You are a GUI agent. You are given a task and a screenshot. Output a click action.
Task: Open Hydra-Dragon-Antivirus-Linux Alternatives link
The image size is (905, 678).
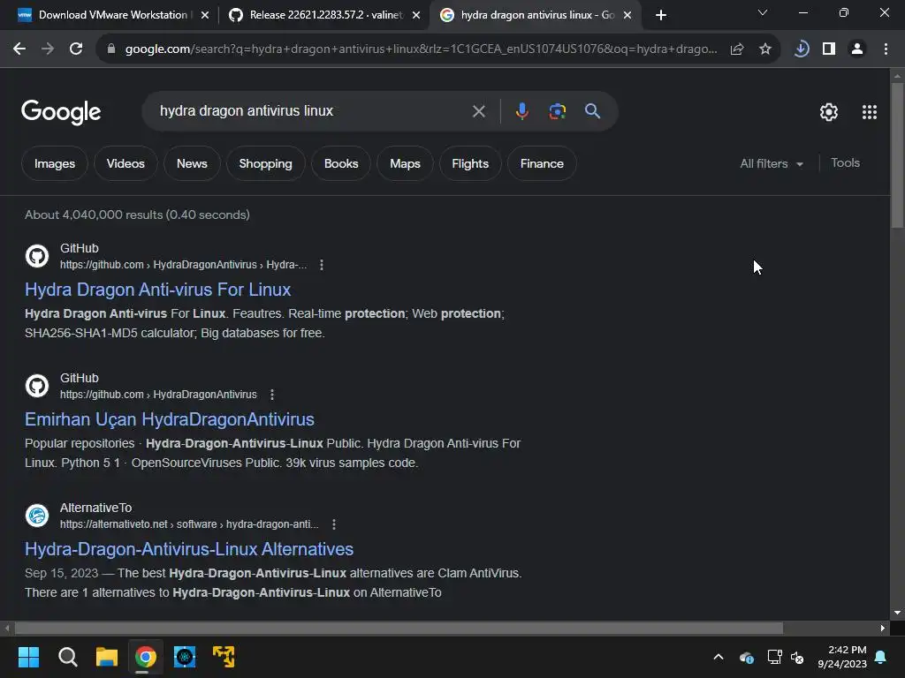pos(189,549)
